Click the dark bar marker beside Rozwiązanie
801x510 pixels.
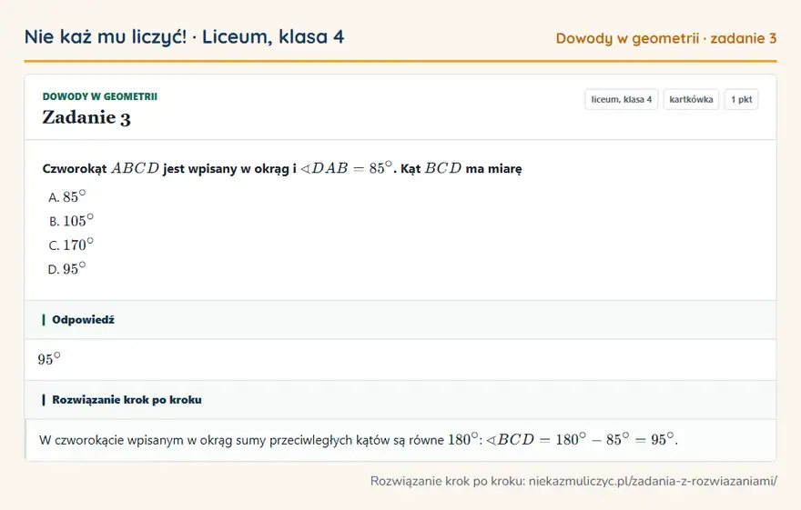pyautogui.click(x=44, y=400)
